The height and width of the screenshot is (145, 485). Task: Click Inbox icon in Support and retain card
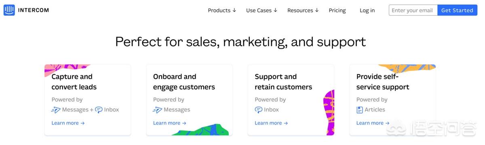pos(259,110)
